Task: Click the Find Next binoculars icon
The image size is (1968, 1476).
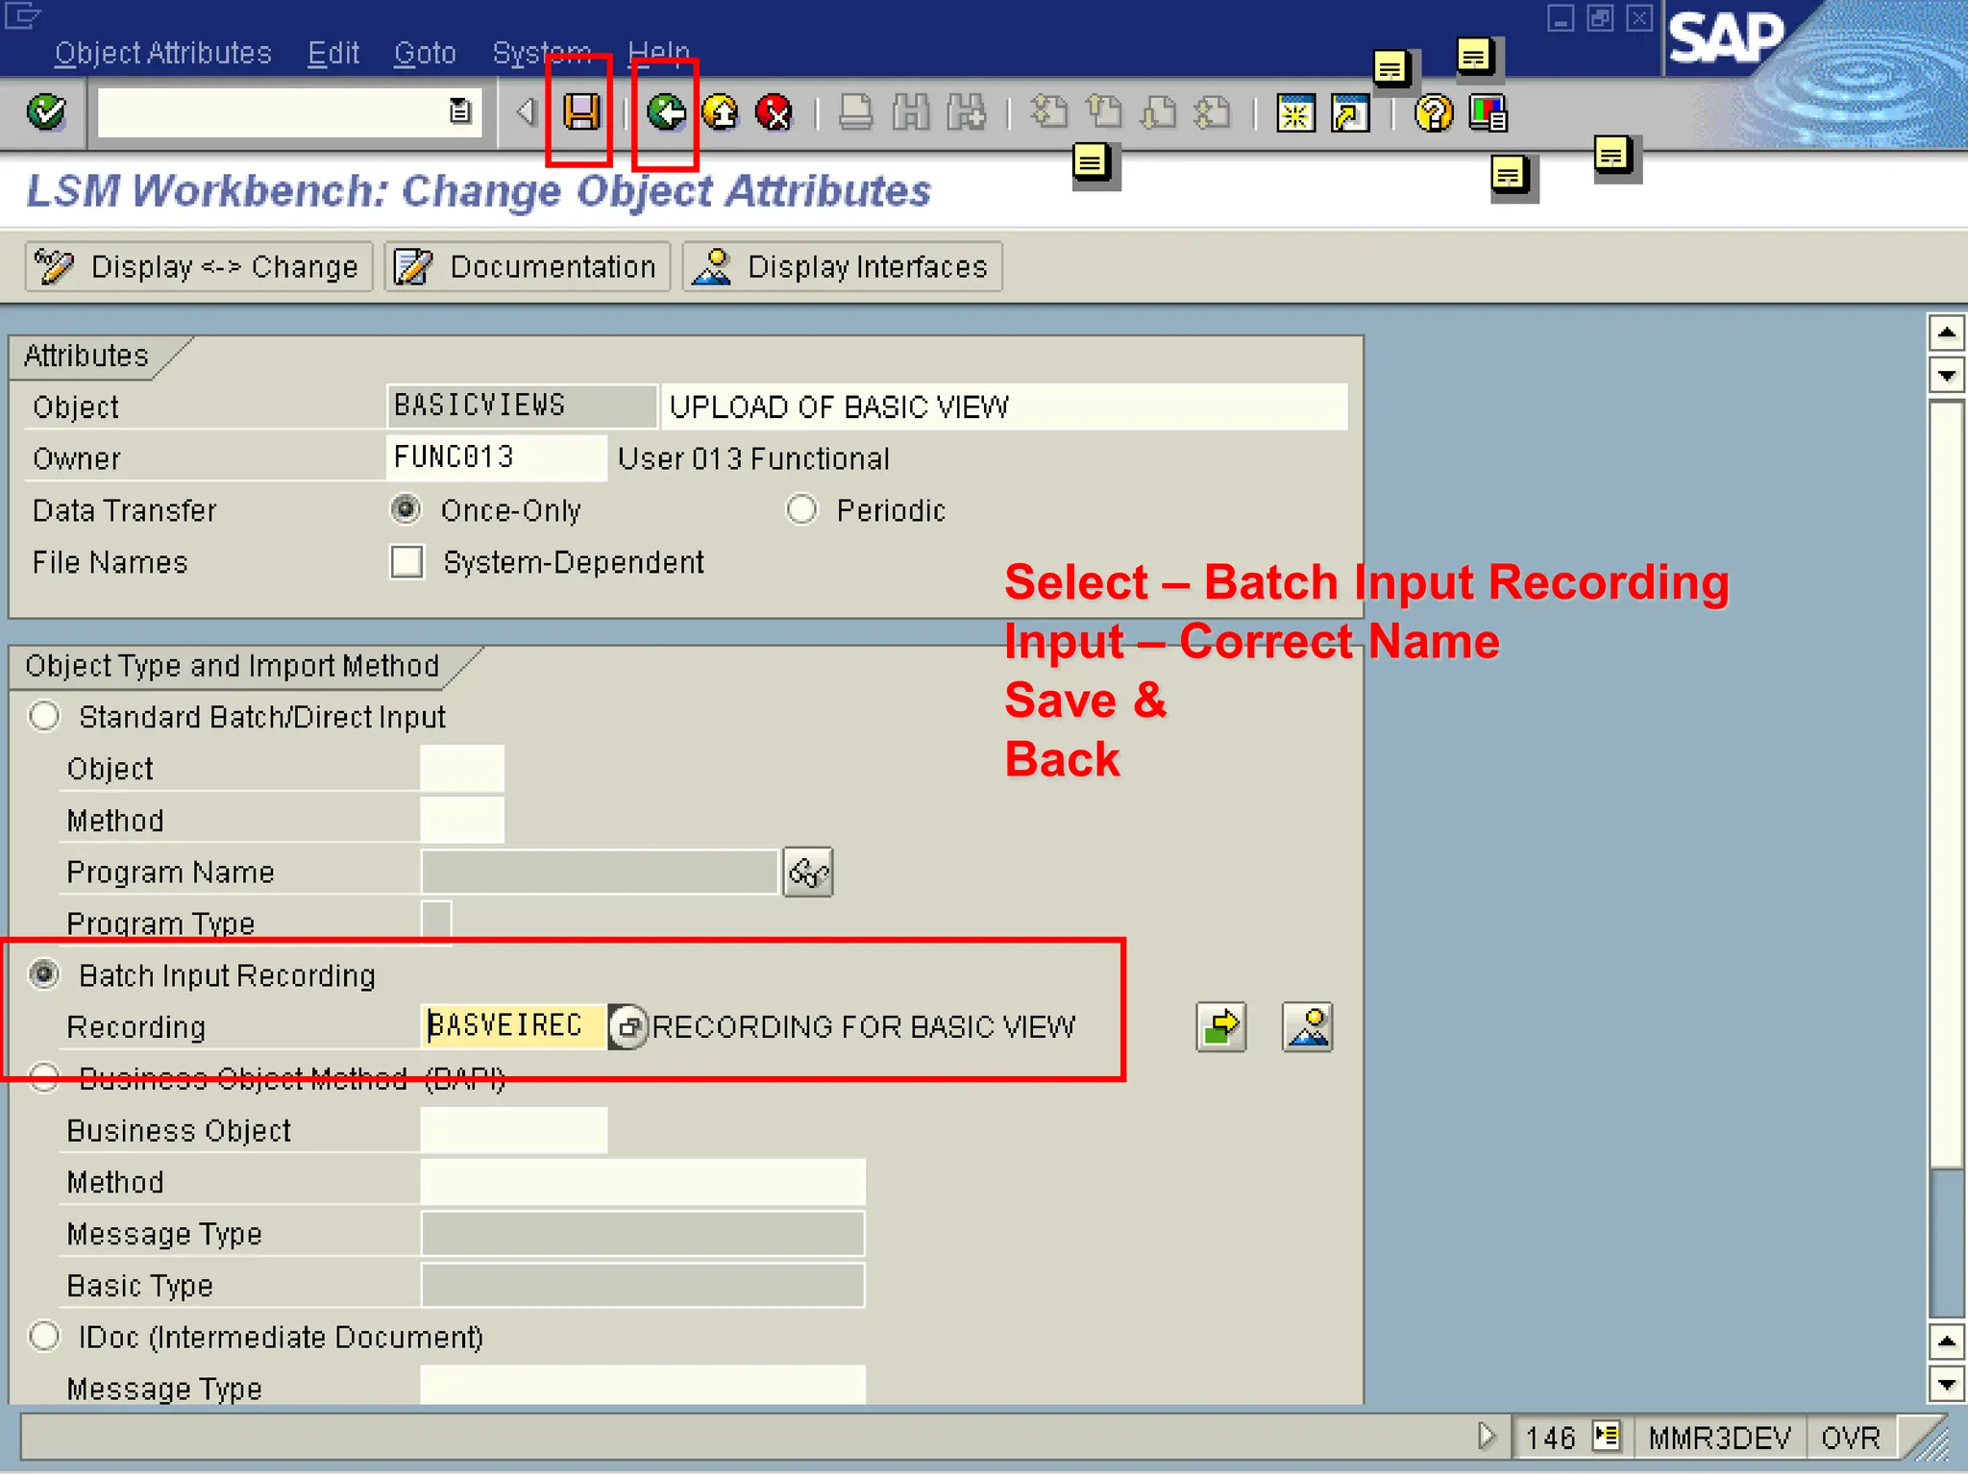Action: (x=966, y=112)
